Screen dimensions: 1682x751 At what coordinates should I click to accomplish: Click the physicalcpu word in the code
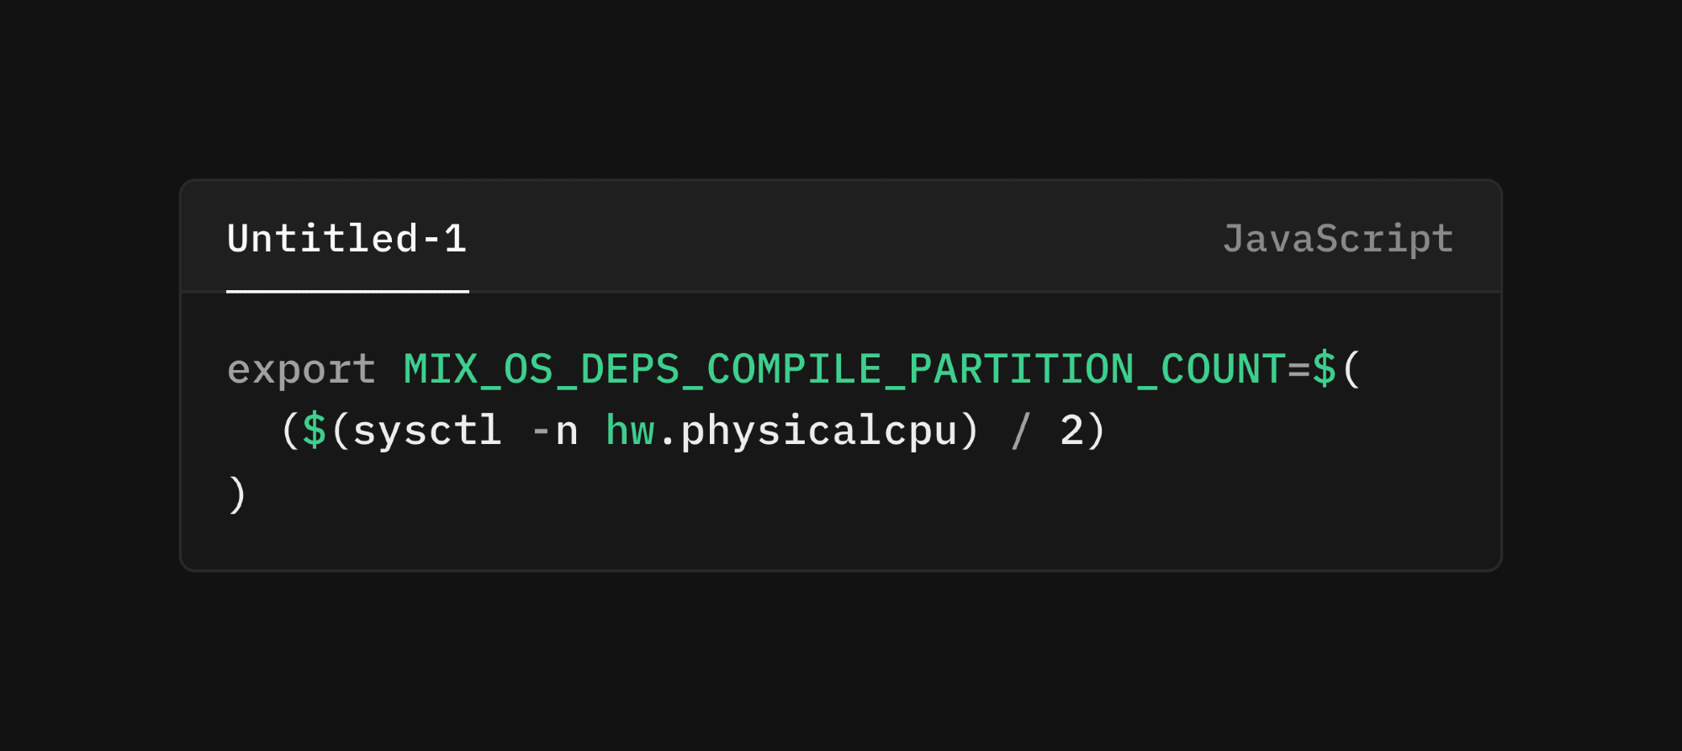818,431
